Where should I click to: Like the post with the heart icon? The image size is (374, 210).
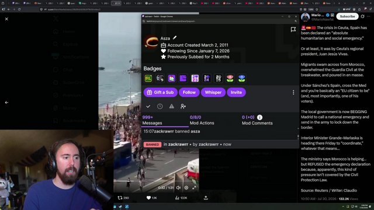point(148,198)
